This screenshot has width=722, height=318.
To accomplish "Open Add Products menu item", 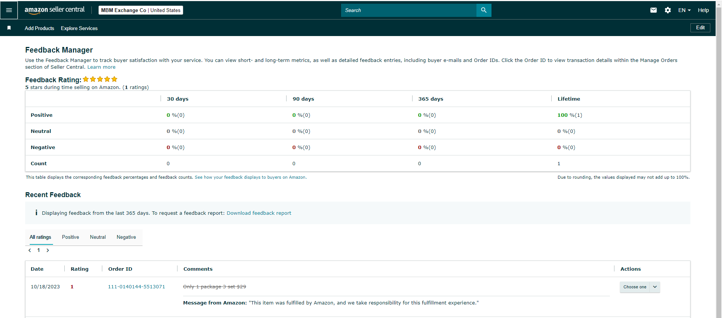I will (39, 28).
